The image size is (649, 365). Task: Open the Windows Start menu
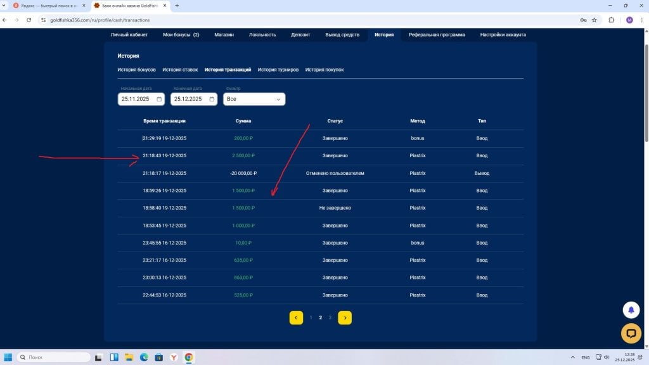(8, 357)
